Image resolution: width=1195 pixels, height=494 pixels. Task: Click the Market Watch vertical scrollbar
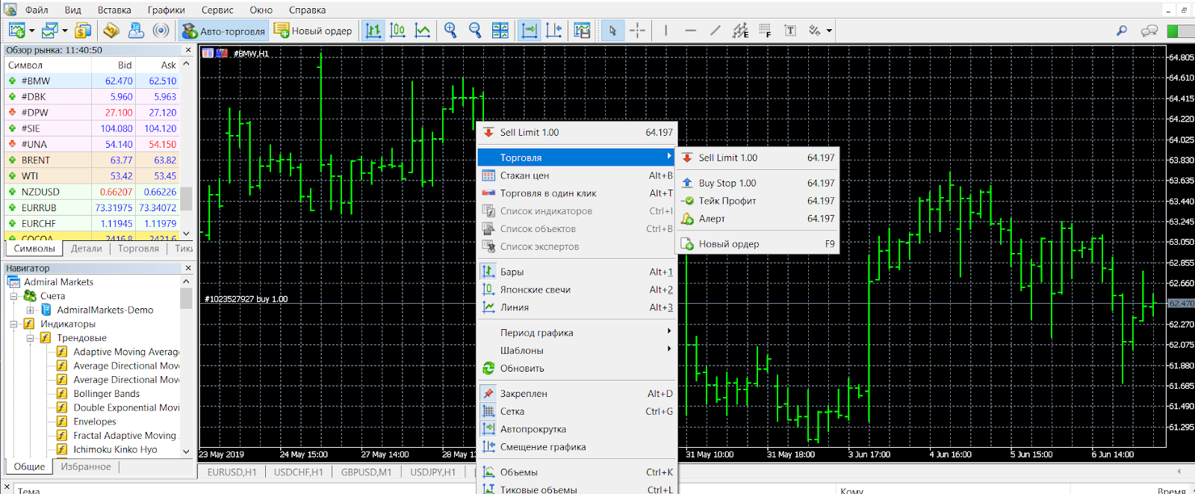click(x=186, y=149)
